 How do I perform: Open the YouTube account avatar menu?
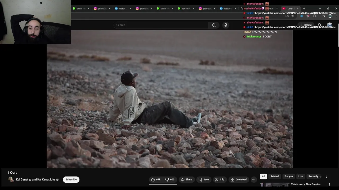tap(329, 25)
